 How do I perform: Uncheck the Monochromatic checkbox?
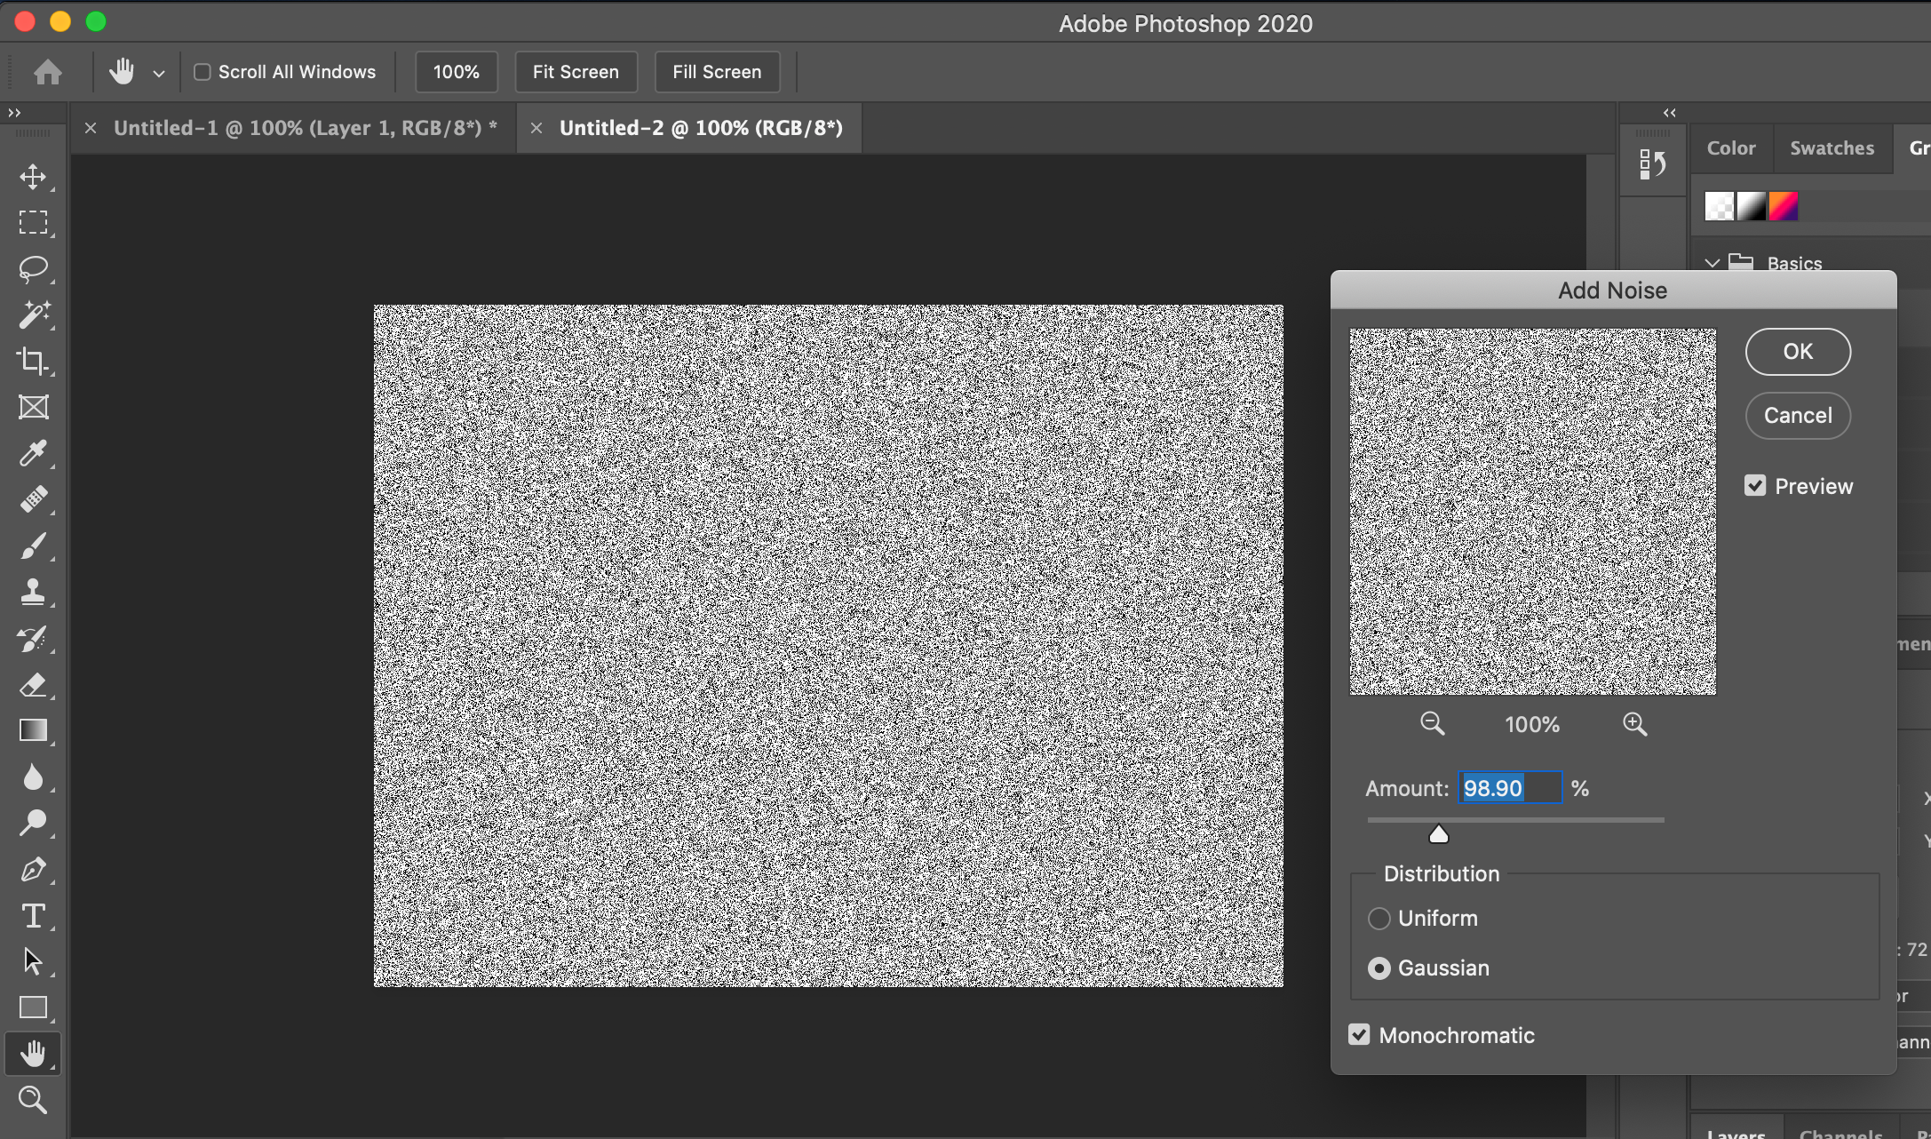tap(1359, 1034)
